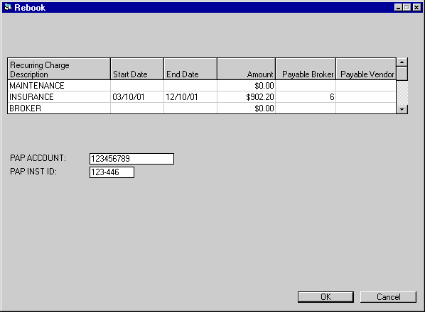Select the BROKER row description cell
Viewport: 425px width, 312px height.
click(x=59, y=108)
